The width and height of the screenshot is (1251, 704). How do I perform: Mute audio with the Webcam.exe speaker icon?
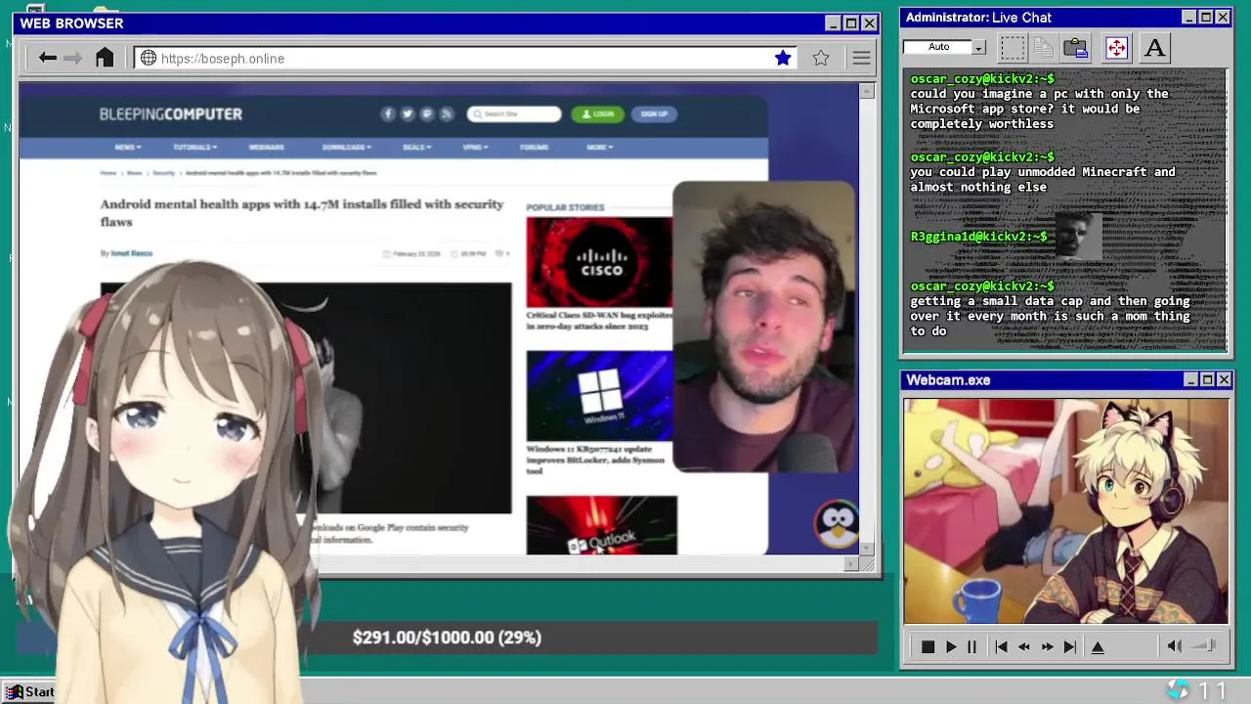pos(1174,645)
